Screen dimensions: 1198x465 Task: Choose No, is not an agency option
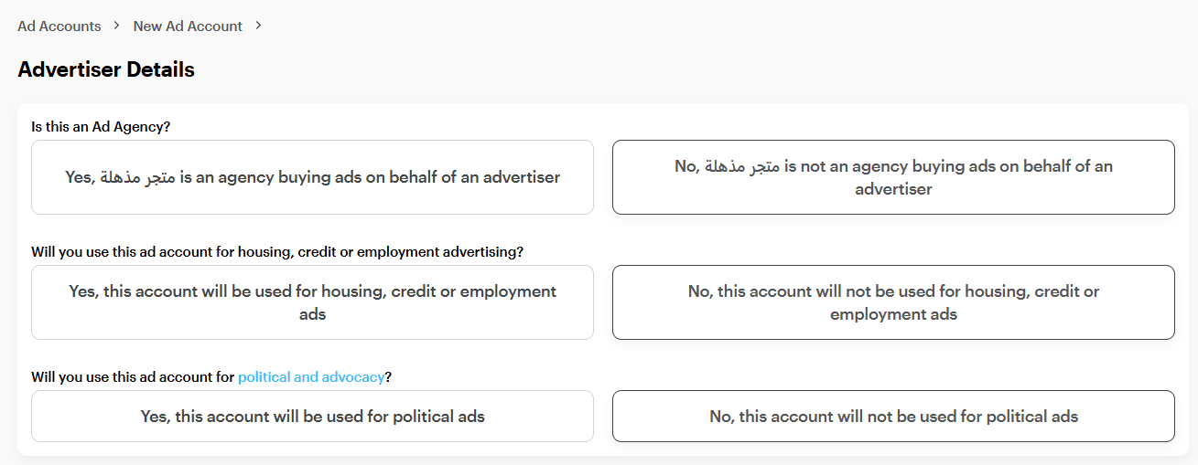[x=893, y=177]
